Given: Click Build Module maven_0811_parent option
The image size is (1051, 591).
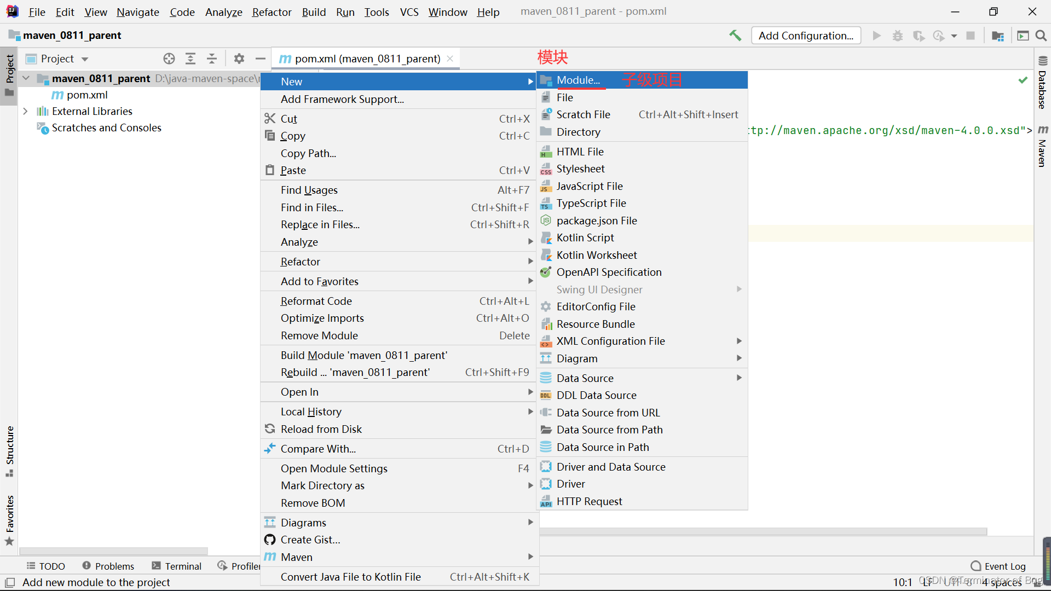Looking at the screenshot, I should coord(365,354).
